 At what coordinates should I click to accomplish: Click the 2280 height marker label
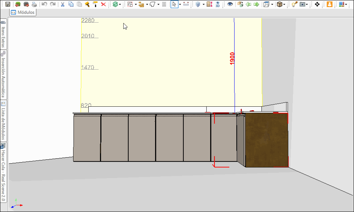(x=88, y=20)
